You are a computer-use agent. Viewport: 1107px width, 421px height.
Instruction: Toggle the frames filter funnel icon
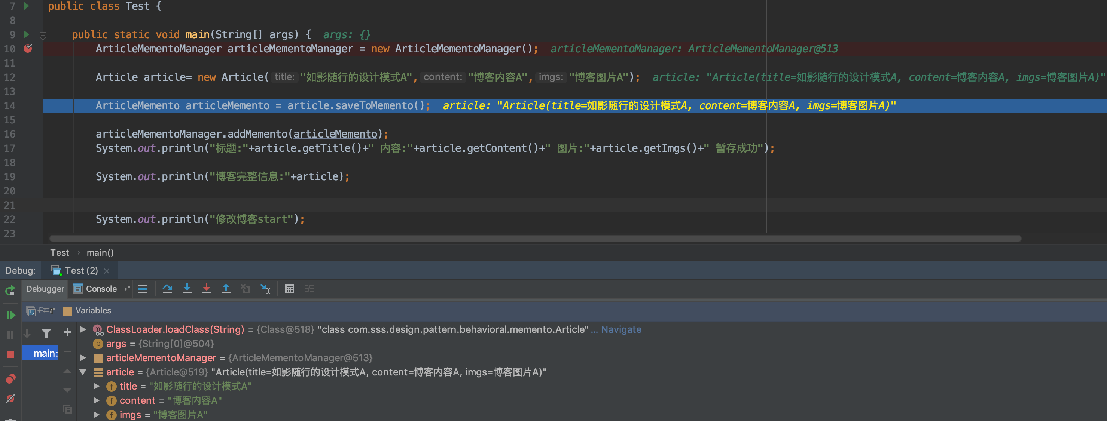point(46,333)
